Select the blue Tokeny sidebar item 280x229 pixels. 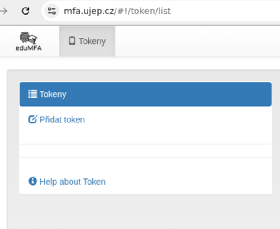[x=145, y=94]
